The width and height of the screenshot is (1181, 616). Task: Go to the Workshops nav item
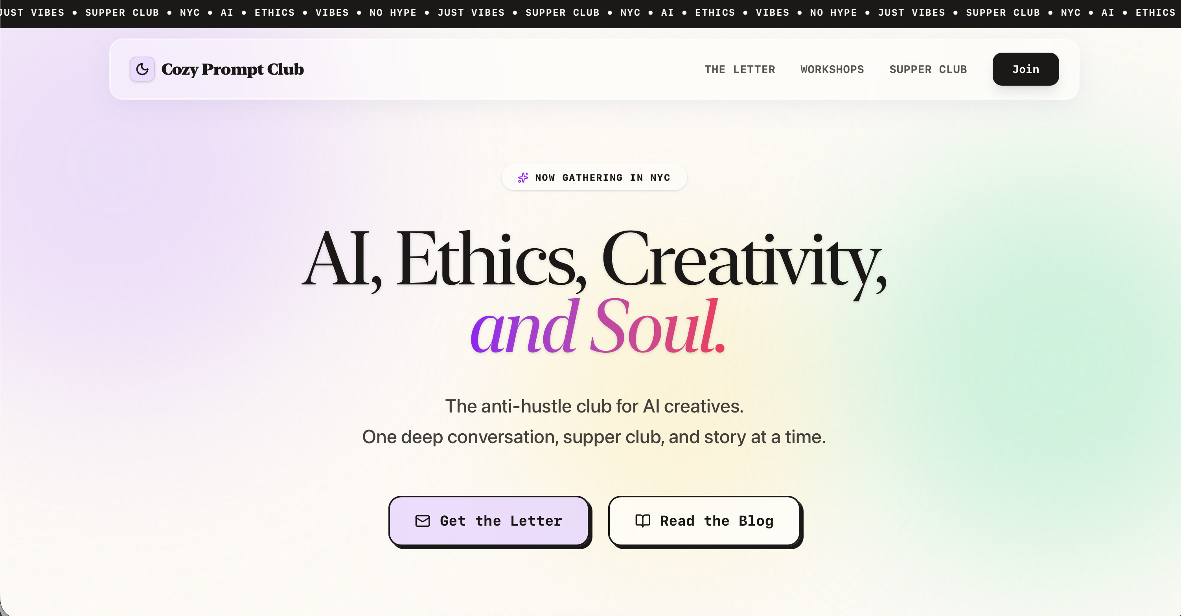[x=831, y=70]
